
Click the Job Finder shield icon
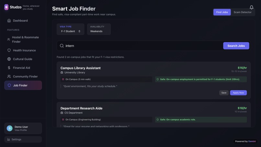[x=9, y=85]
